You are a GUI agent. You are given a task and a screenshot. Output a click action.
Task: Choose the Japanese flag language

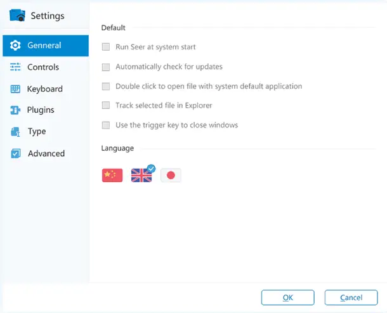tap(171, 176)
